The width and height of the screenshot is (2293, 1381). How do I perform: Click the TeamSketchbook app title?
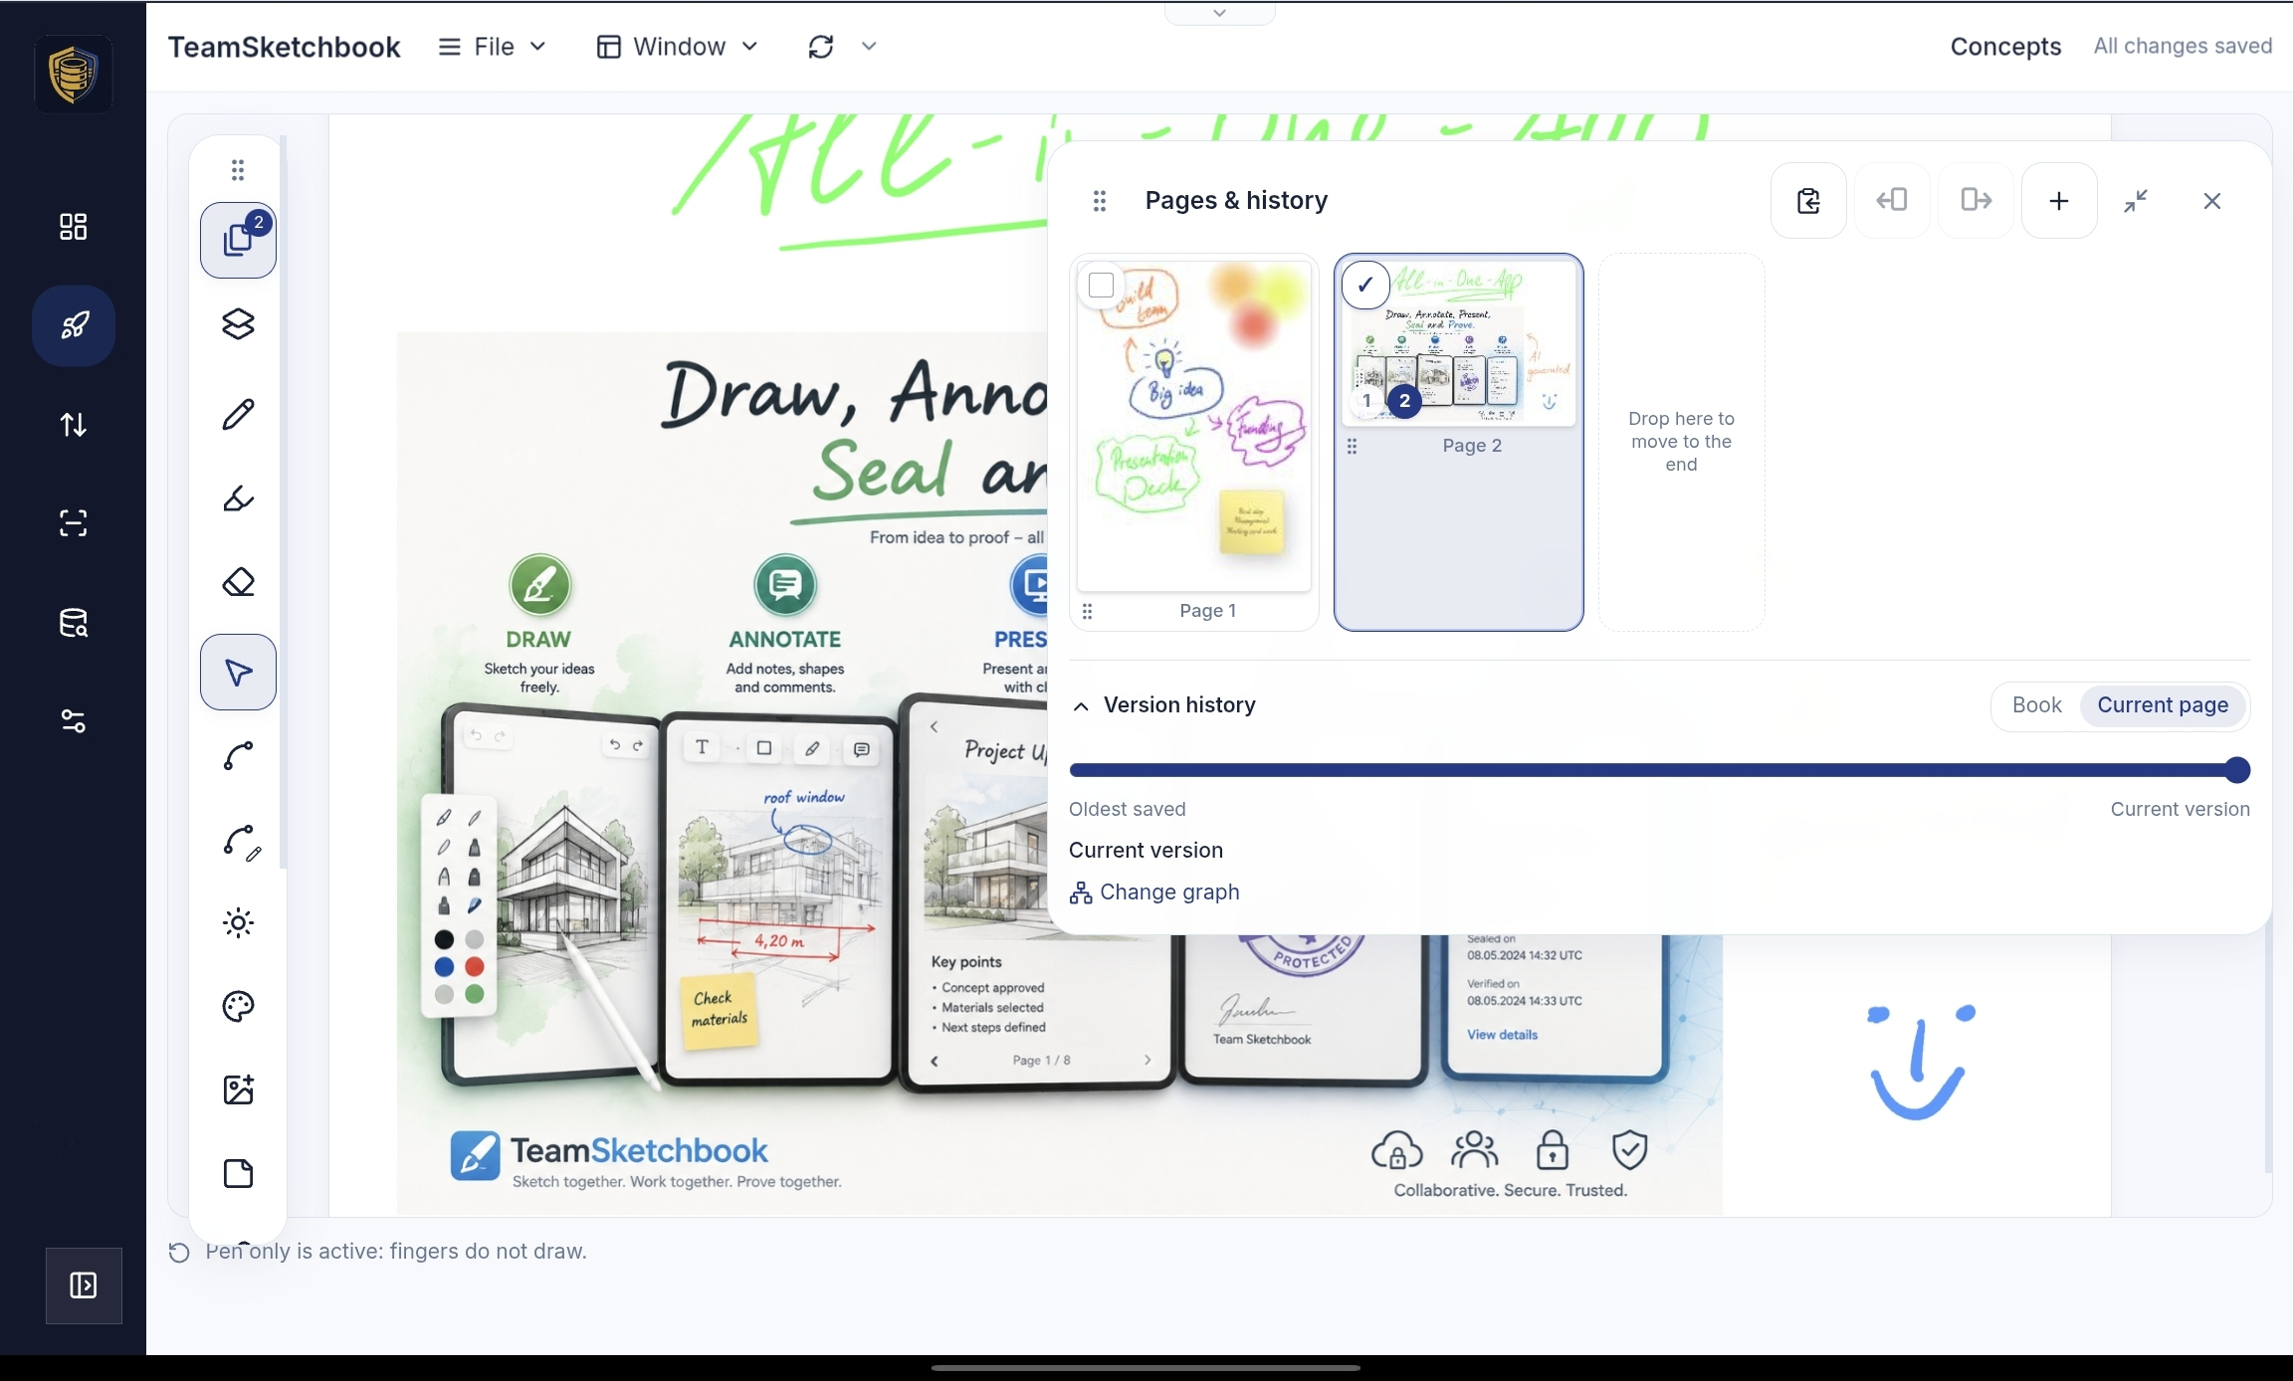point(284,47)
